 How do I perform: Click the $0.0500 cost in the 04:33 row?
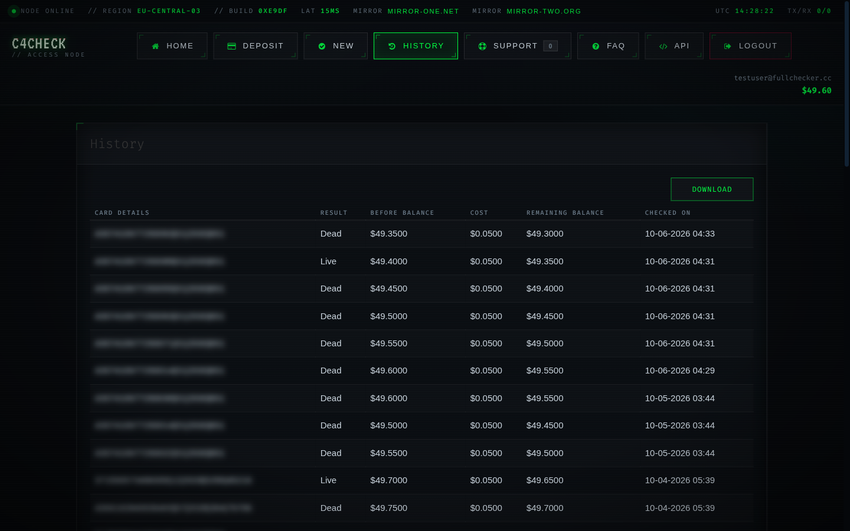pos(486,234)
